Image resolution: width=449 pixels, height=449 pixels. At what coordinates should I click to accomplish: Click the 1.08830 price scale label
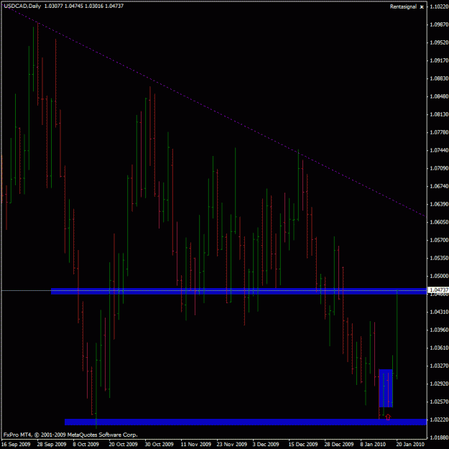[439, 78]
